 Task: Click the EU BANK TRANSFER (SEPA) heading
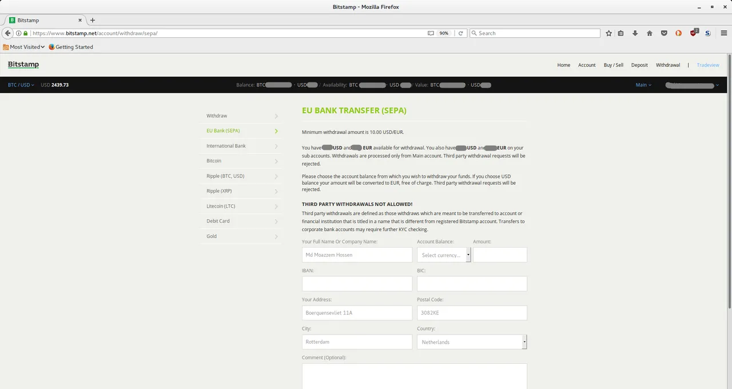[354, 110]
